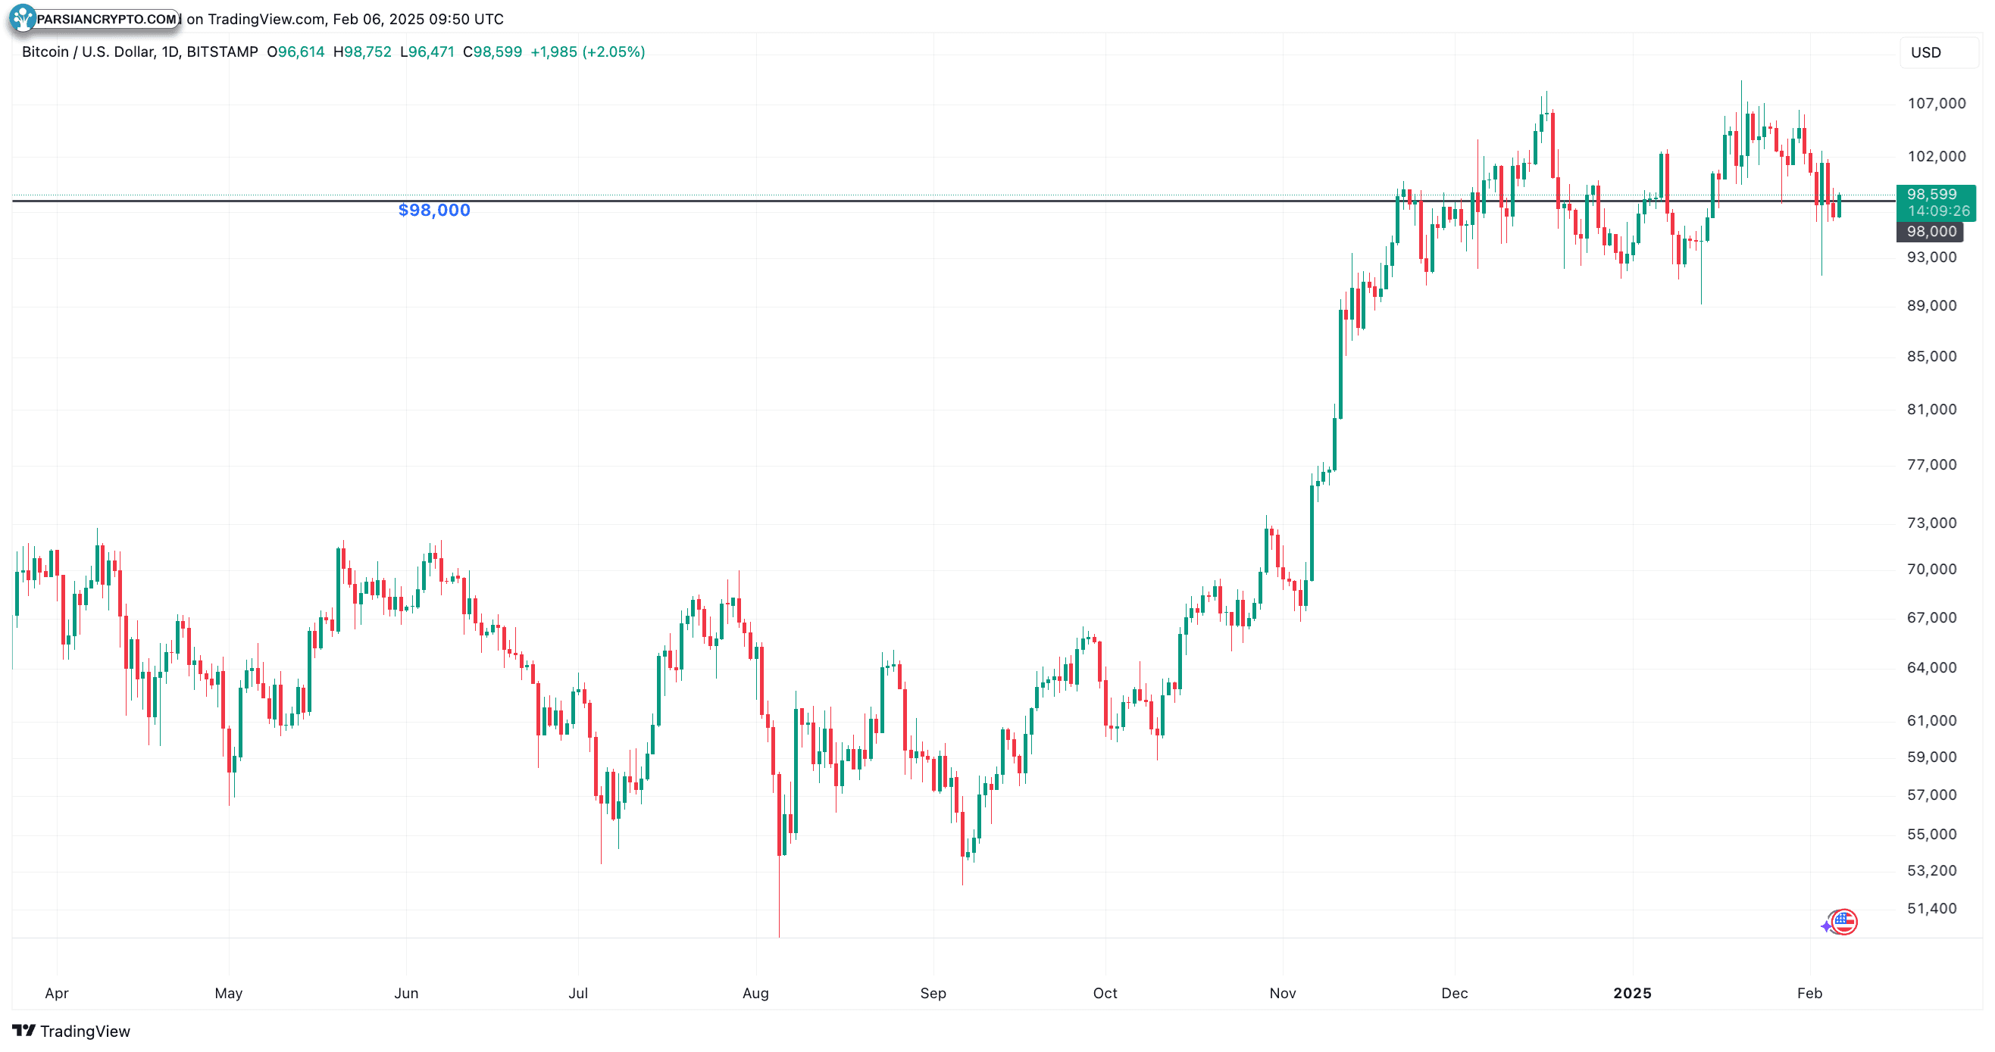Click the PARSIANCRYPTO.COM avatar icon

click(23, 18)
